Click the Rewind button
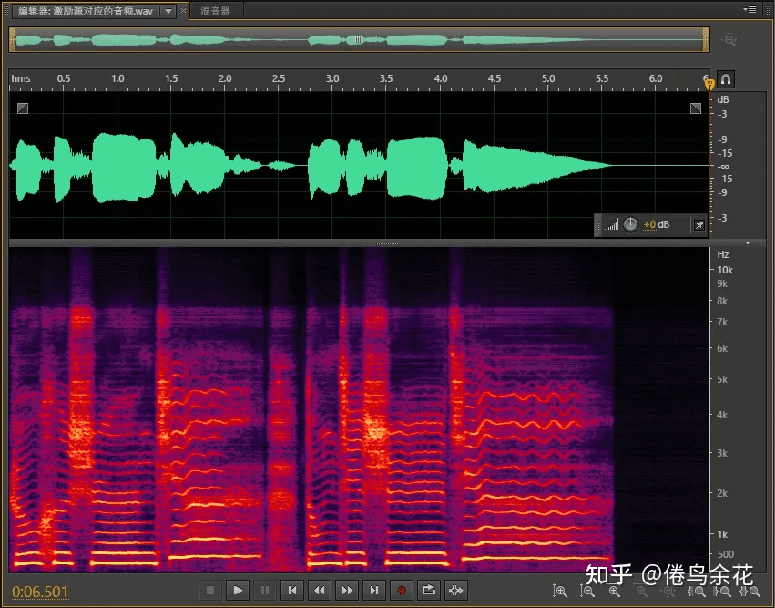The width and height of the screenshot is (775, 608). [x=320, y=590]
